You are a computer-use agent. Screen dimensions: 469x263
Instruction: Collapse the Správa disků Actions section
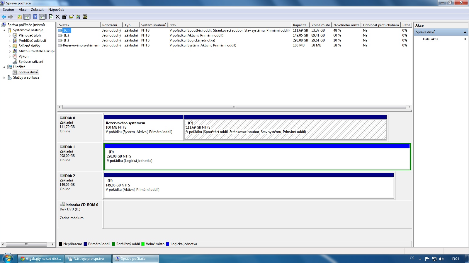[465, 32]
